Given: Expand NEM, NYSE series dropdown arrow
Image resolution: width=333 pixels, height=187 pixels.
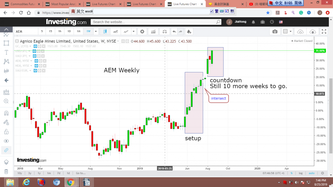Looking at the screenshot, I should click(x=31, y=66).
